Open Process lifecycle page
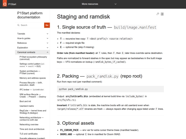The height and width of the screenshot is (139, 186). 31,84
